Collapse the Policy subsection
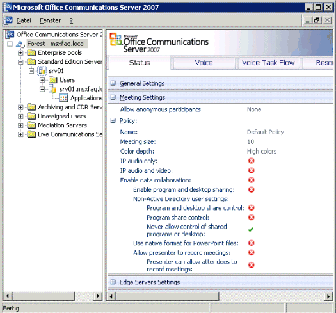The image size is (336, 313). 113,120
